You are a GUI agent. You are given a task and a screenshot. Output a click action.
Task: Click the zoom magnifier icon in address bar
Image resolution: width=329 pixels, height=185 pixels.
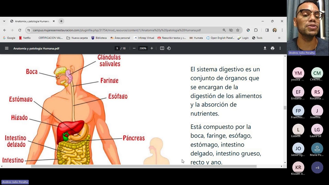[x=224, y=30]
